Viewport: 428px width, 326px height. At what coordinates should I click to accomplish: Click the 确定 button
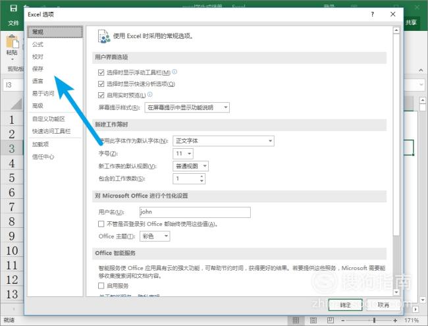click(x=345, y=305)
